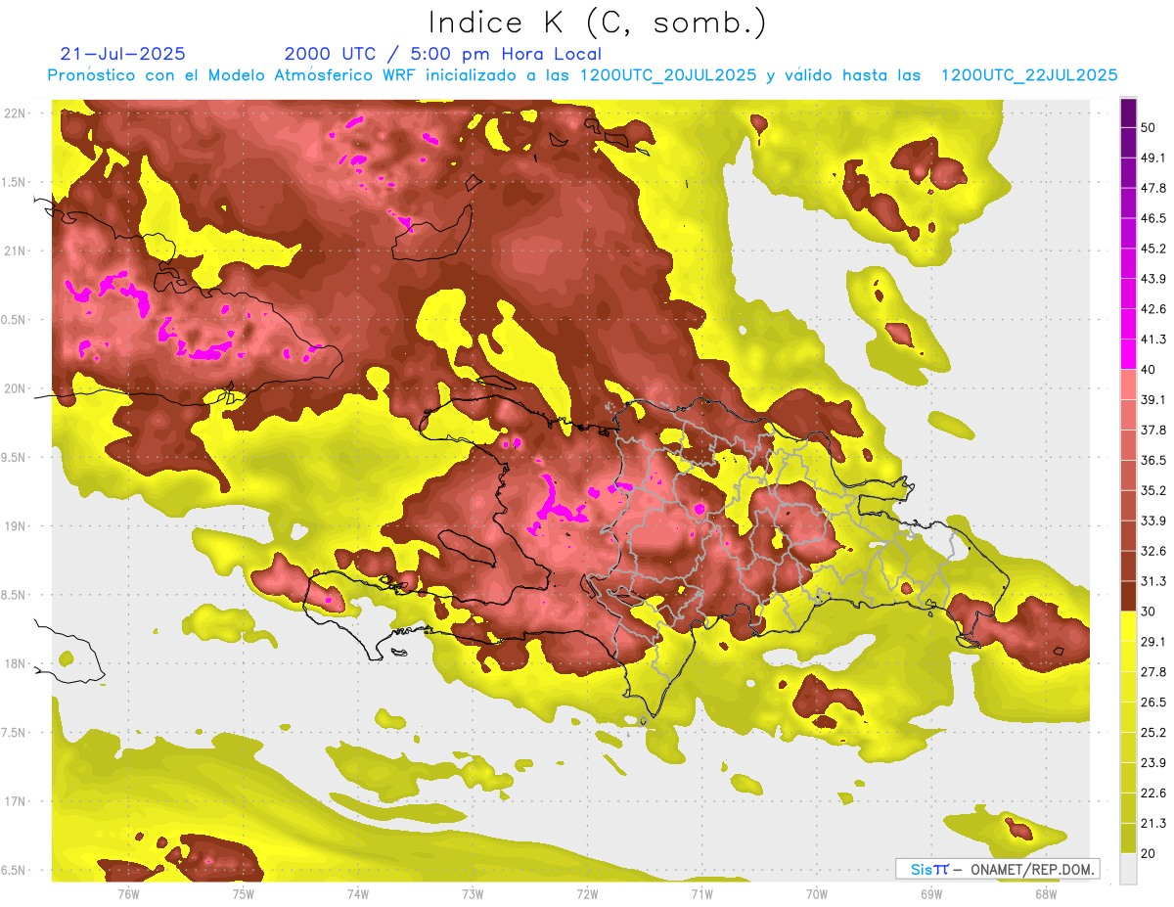1174x907 pixels.
Task: Select the date text "21-Jul-2025"
Action: coord(122,54)
